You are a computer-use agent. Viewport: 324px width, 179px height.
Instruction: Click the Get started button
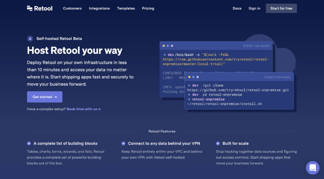pos(45,97)
